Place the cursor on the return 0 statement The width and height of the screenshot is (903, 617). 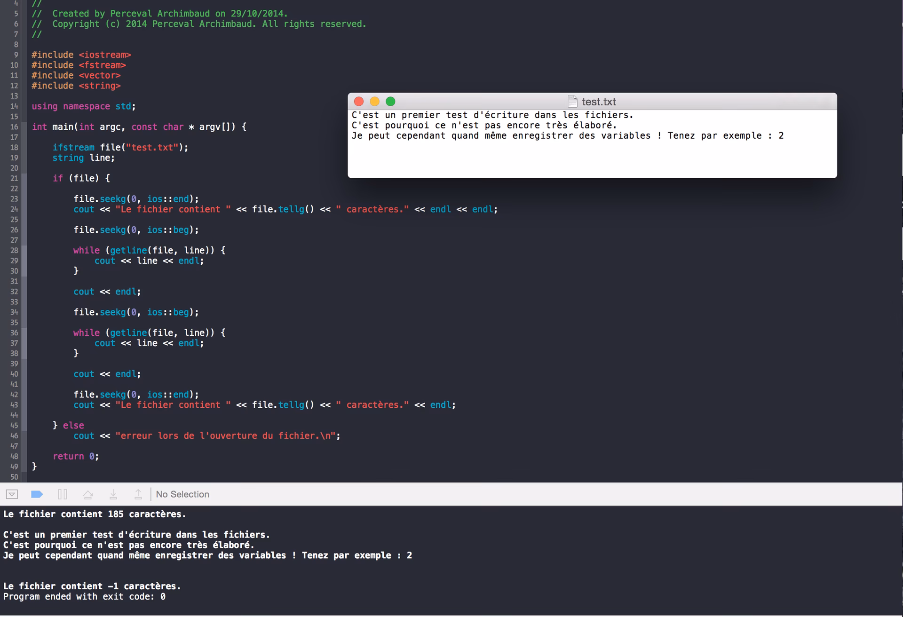[x=75, y=457]
